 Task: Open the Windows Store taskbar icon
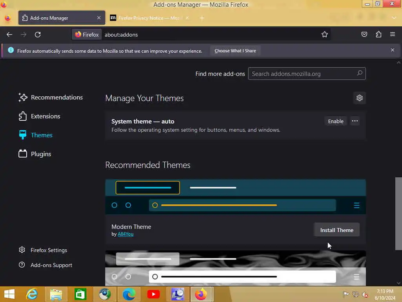(80, 294)
